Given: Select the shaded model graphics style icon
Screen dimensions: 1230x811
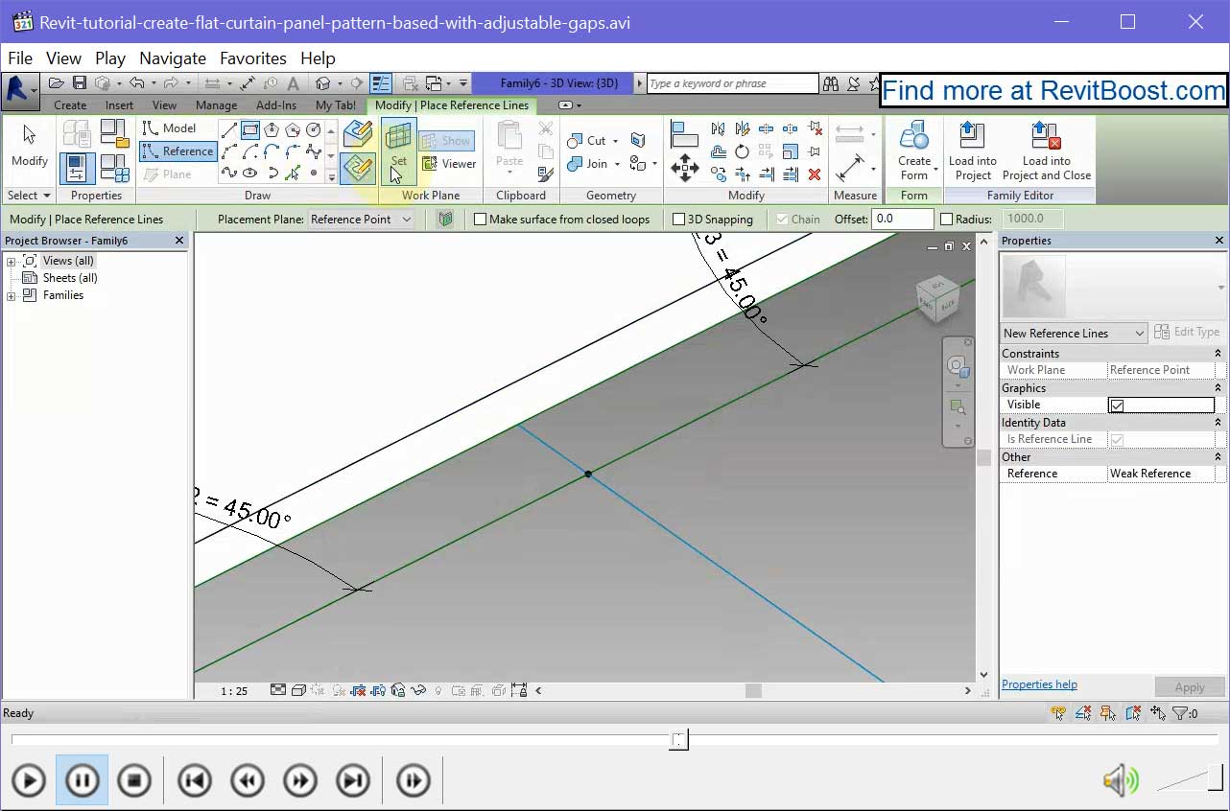Looking at the screenshot, I should [298, 689].
